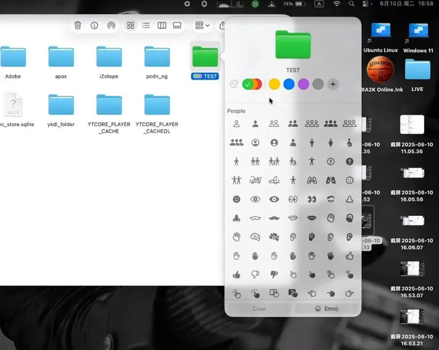Open the Get Info toolbar icon
This screenshot has height=350, width=439.
point(94,26)
